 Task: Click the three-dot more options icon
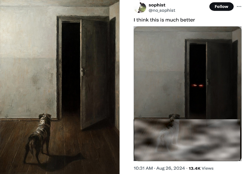click(x=239, y=7)
